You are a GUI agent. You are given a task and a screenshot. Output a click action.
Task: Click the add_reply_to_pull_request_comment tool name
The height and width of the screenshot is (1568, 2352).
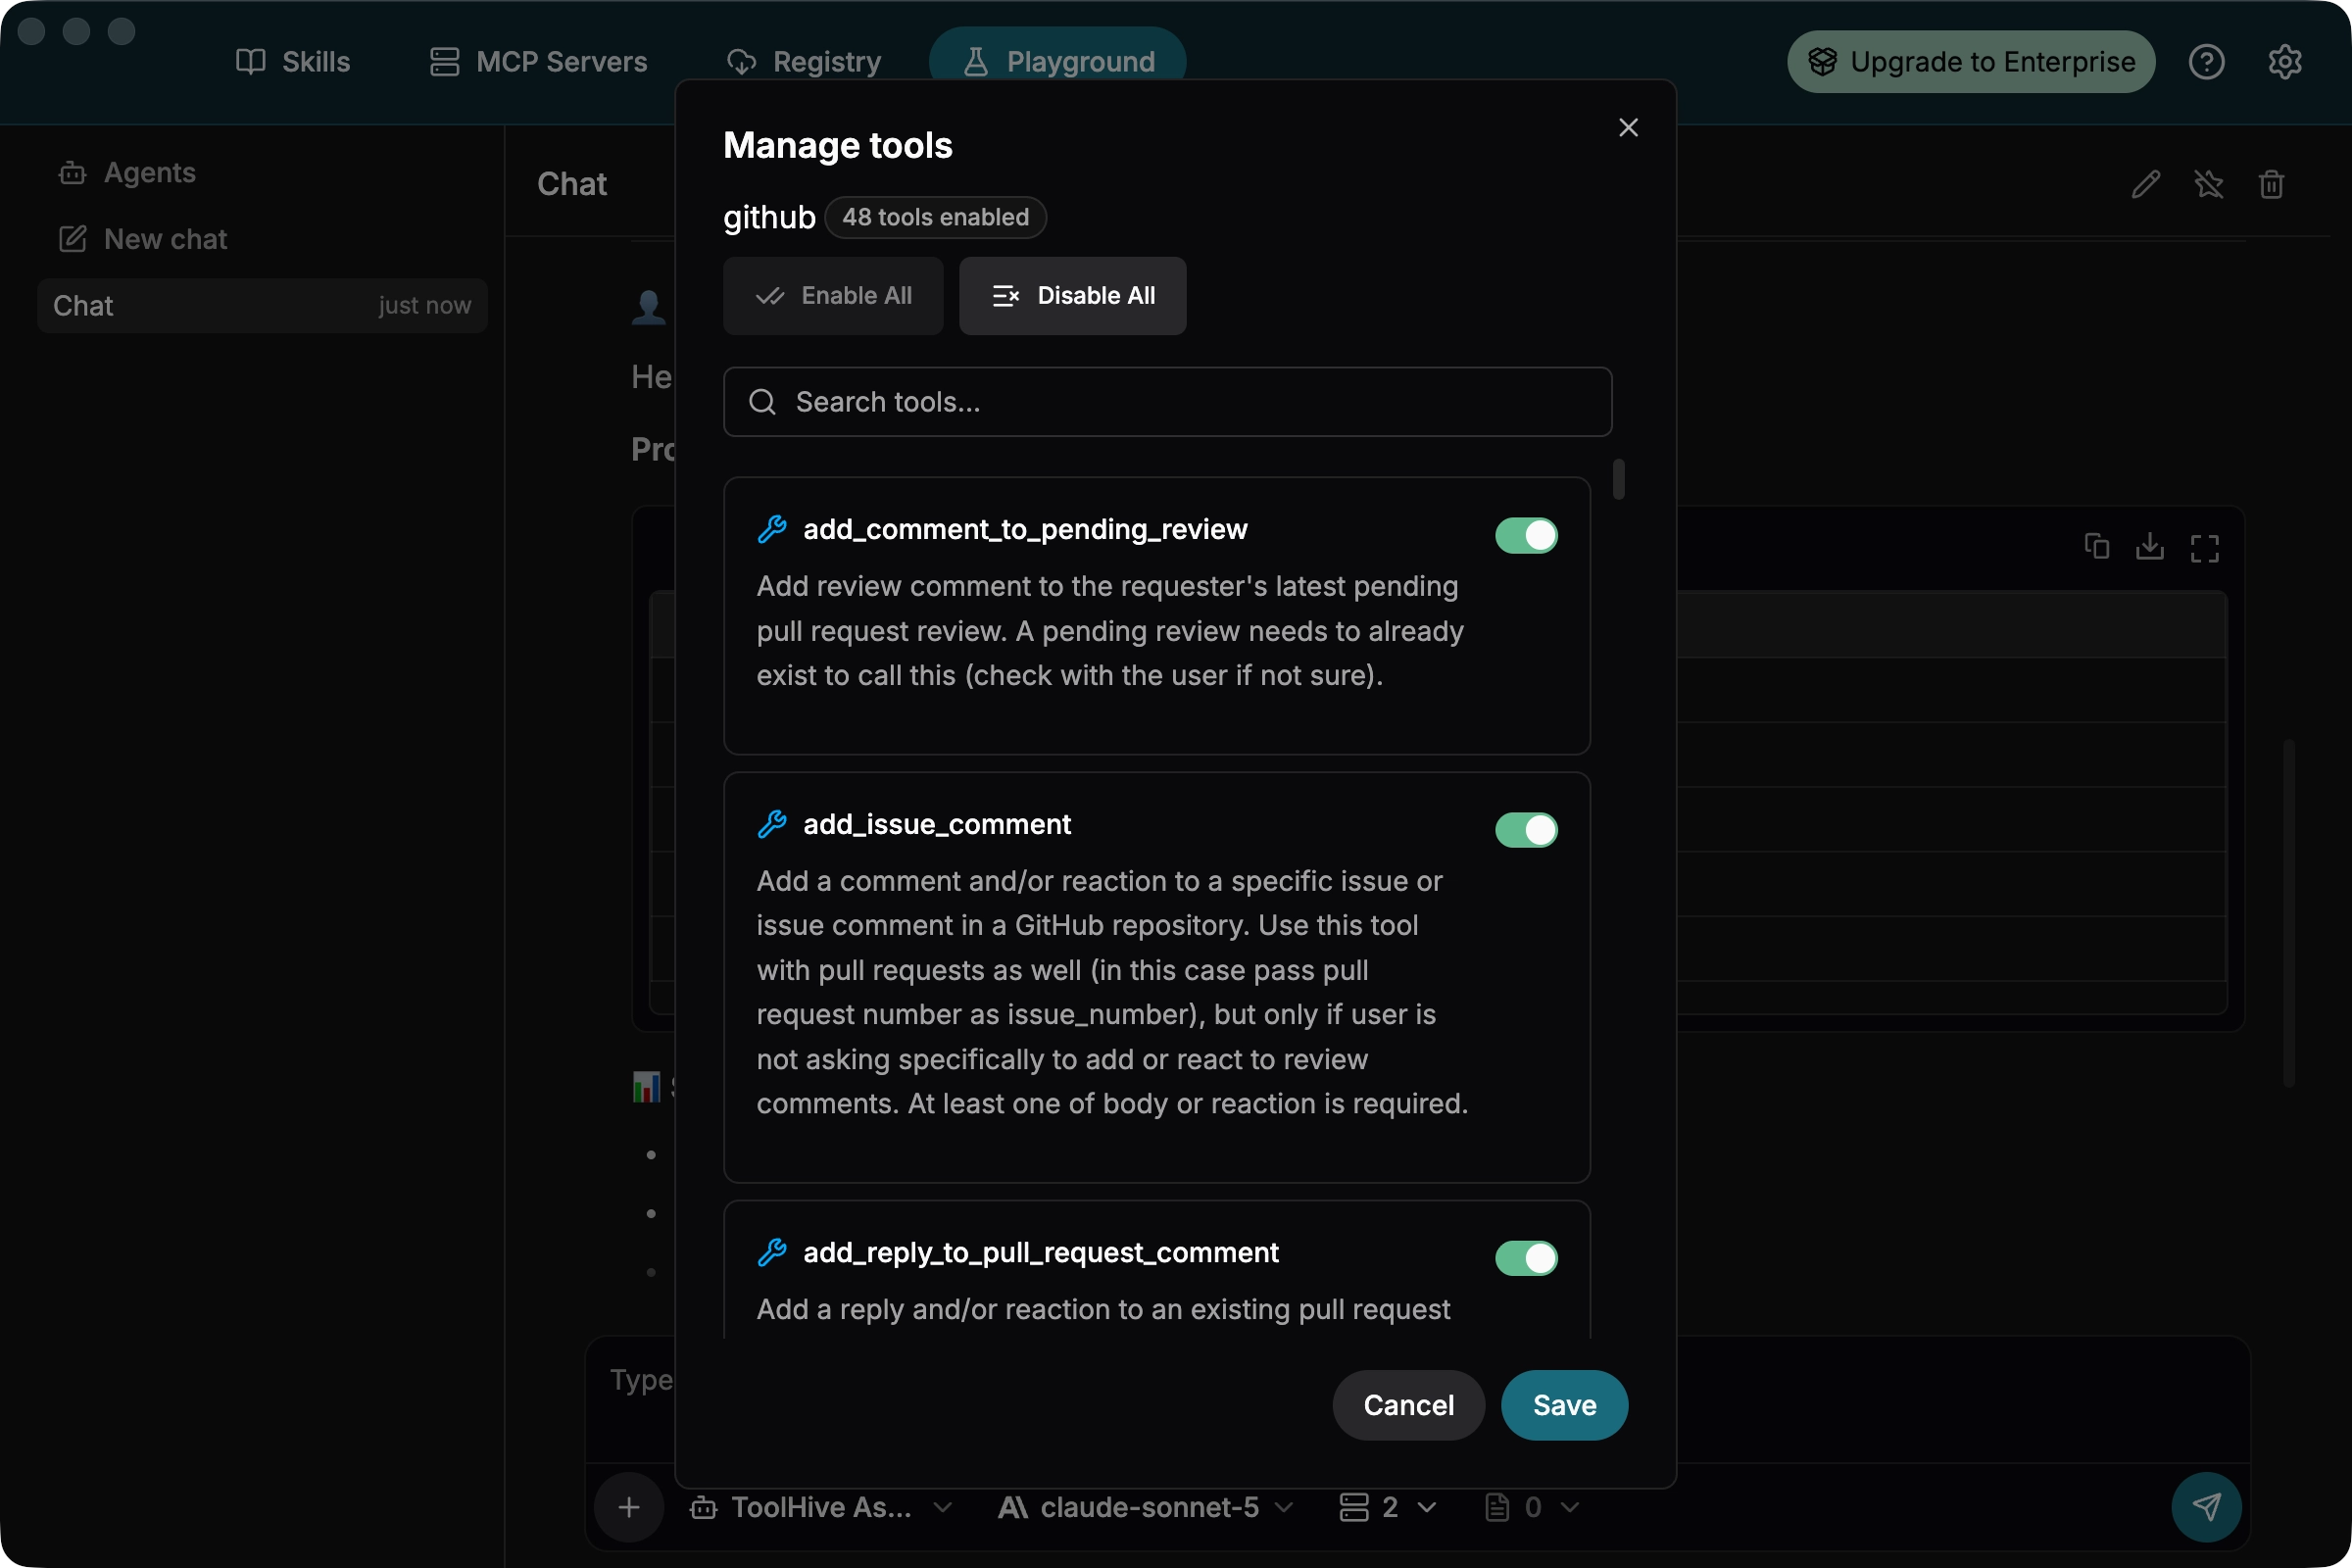(1041, 1251)
